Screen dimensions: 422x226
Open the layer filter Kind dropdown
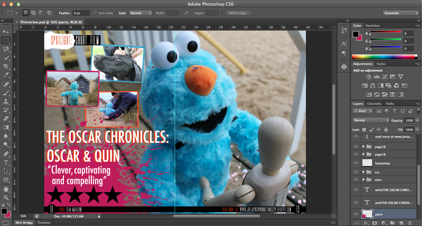pos(363,111)
